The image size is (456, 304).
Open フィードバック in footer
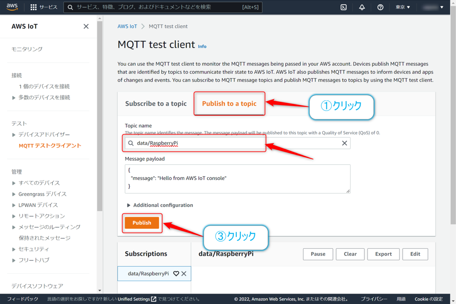[x=23, y=299]
